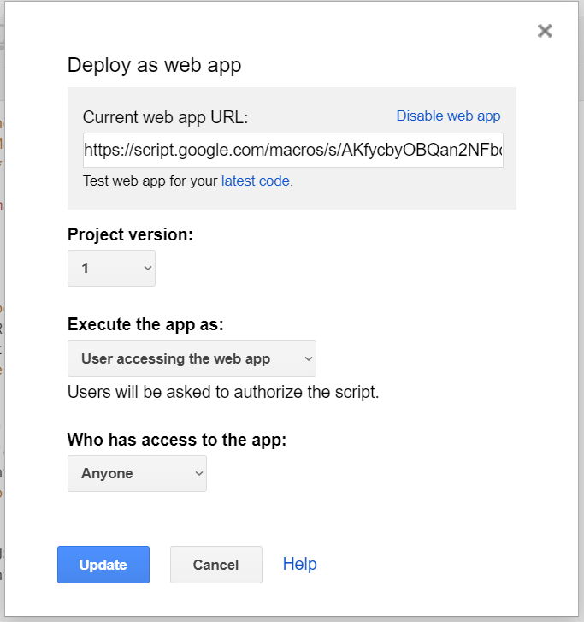Open the Help link

[299, 564]
